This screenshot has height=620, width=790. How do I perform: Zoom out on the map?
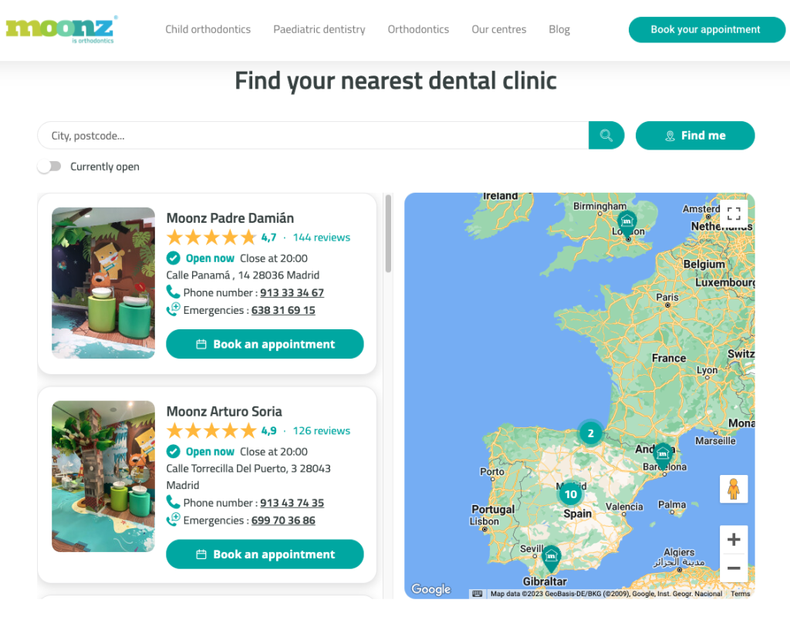pyautogui.click(x=734, y=568)
